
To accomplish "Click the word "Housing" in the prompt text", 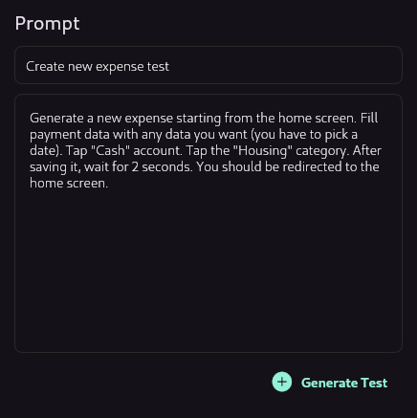I will point(263,150).
